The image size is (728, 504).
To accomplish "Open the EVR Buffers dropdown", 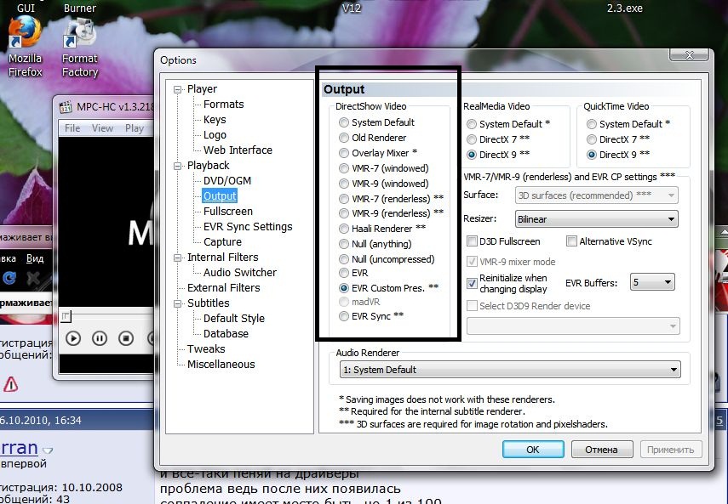I will [x=651, y=281].
